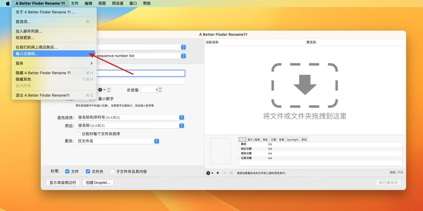The width and height of the screenshot is (423, 211).
Task: Switch to the 音频 tab
Action: point(281,139)
